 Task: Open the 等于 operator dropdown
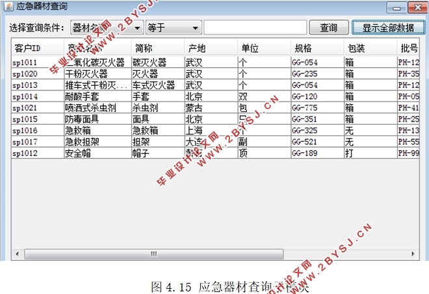pyautogui.click(x=174, y=27)
